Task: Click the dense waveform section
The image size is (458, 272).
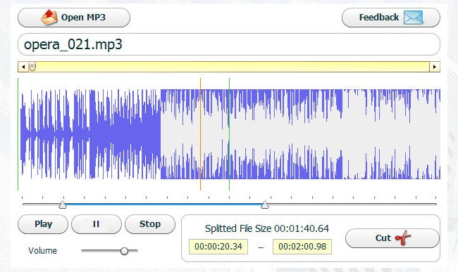Action: point(125,134)
